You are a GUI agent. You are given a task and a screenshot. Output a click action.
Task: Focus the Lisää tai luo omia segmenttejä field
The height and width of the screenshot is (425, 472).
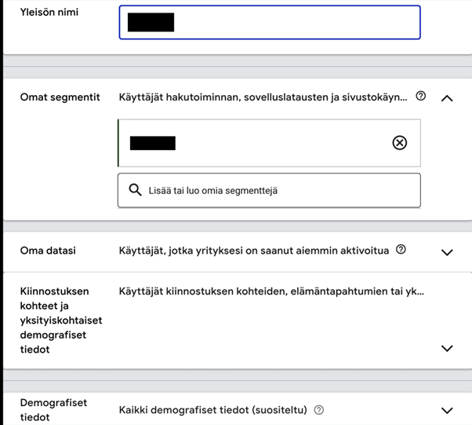[x=269, y=190]
